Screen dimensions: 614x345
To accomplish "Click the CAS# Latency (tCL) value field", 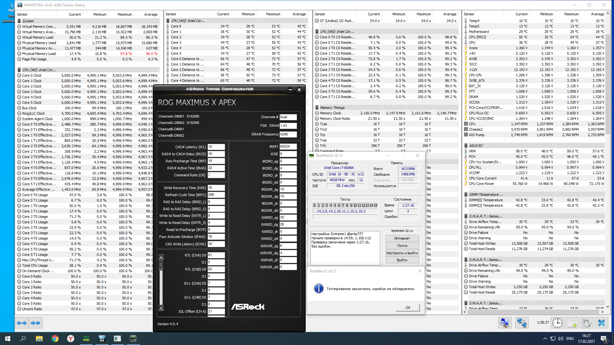I will coord(216,147).
